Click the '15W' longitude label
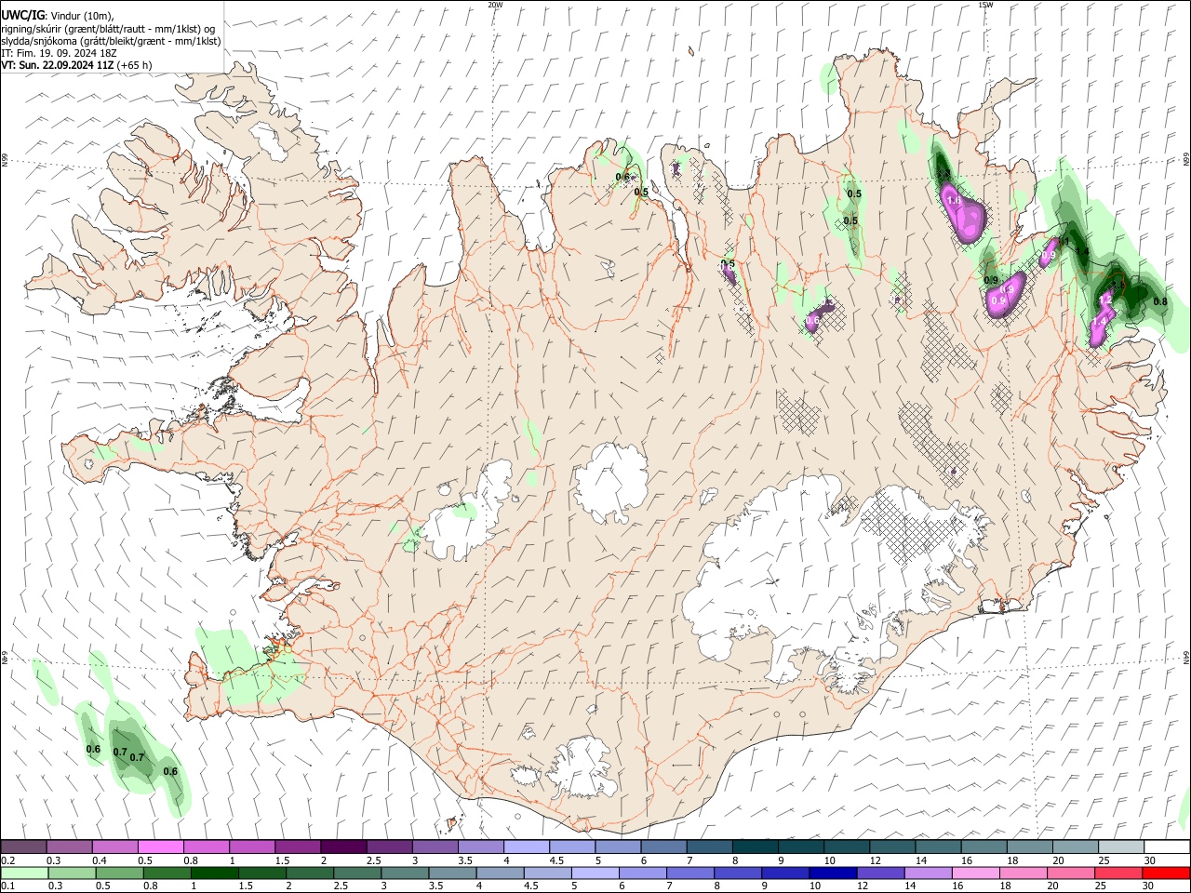Viewport: 1191px width, 893px height. 985,5
